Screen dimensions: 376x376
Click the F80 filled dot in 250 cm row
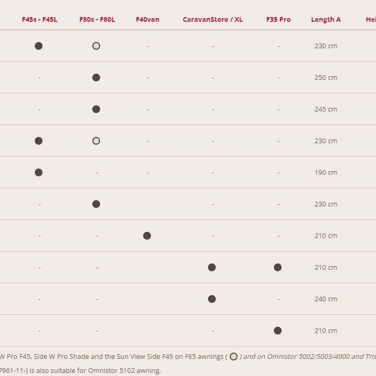[96, 77]
